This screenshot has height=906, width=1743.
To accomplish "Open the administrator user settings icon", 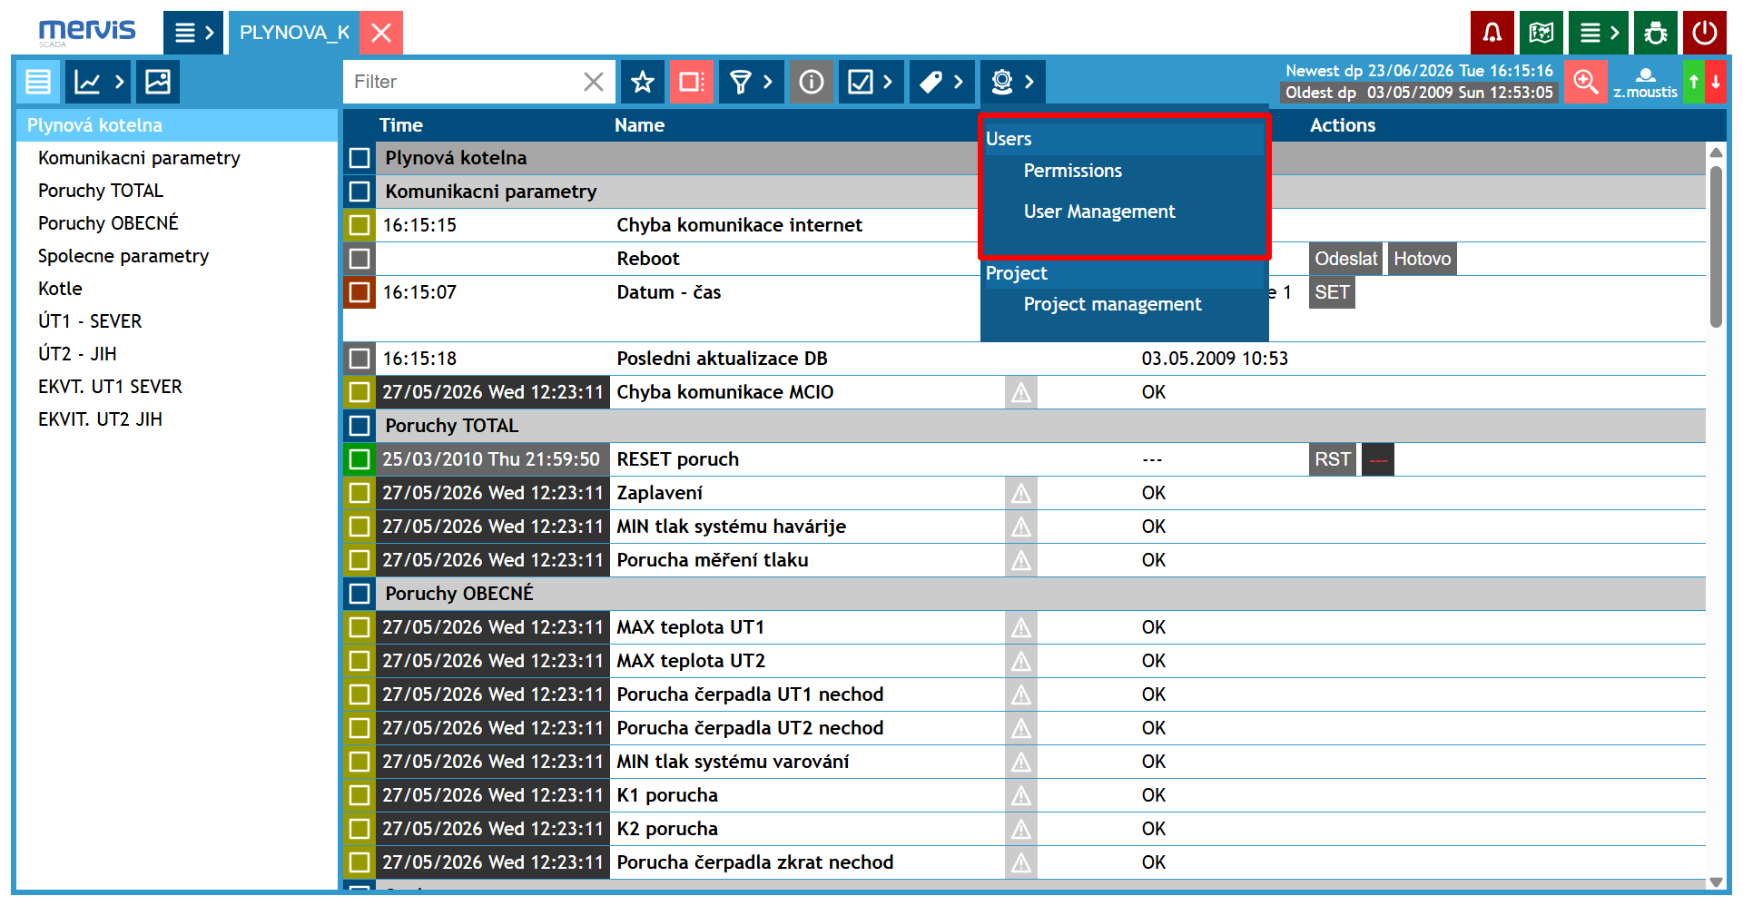I will (x=1001, y=82).
